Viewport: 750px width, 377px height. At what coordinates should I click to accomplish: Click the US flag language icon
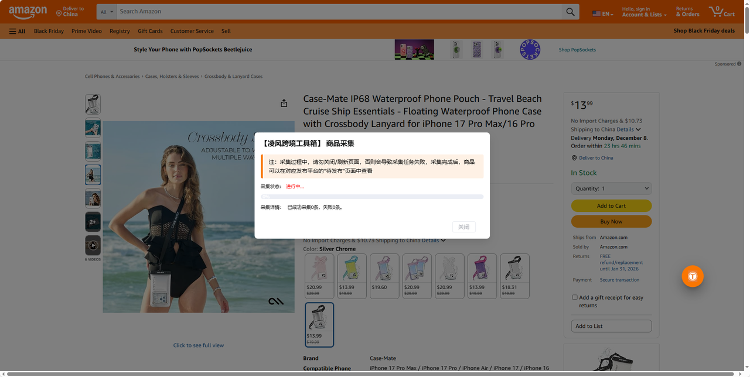596,13
